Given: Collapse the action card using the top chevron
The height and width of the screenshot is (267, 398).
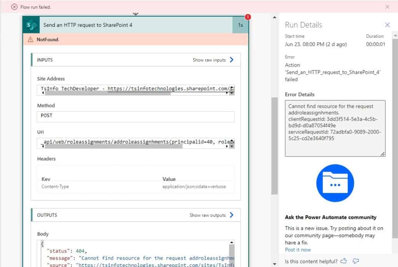Looking at the screenshot, I should click(136, 14).
